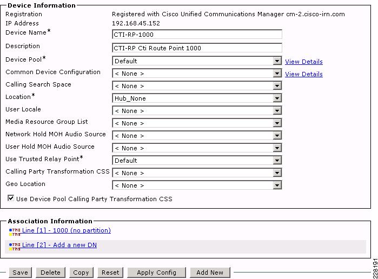
Task: Open the Location dropdown showing Hub_None
Action: point(197,98)
